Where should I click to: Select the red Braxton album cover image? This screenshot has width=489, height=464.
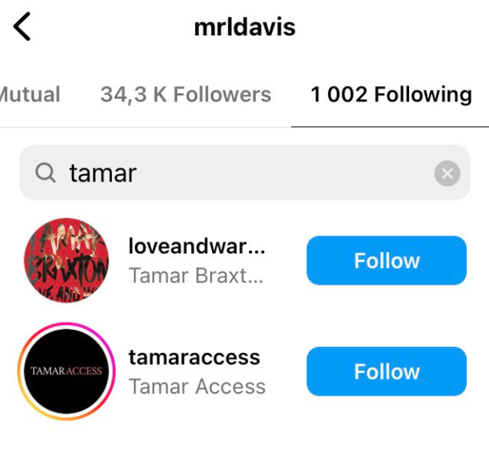coord(67,260)
